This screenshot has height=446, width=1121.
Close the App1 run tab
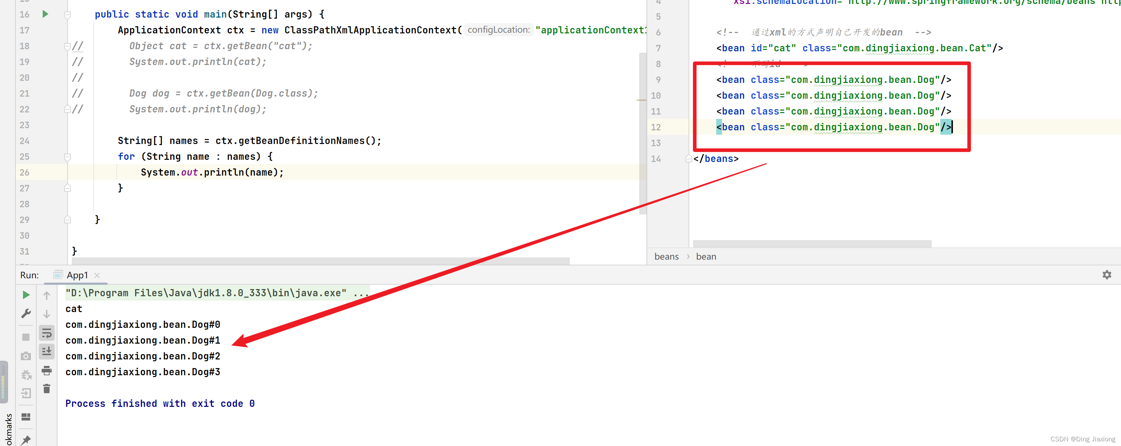97,275
